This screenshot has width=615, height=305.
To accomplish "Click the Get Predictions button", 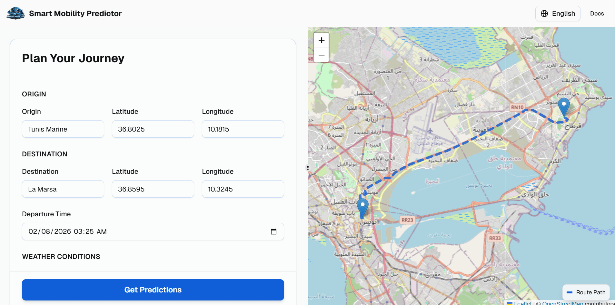I will (153, 290).
